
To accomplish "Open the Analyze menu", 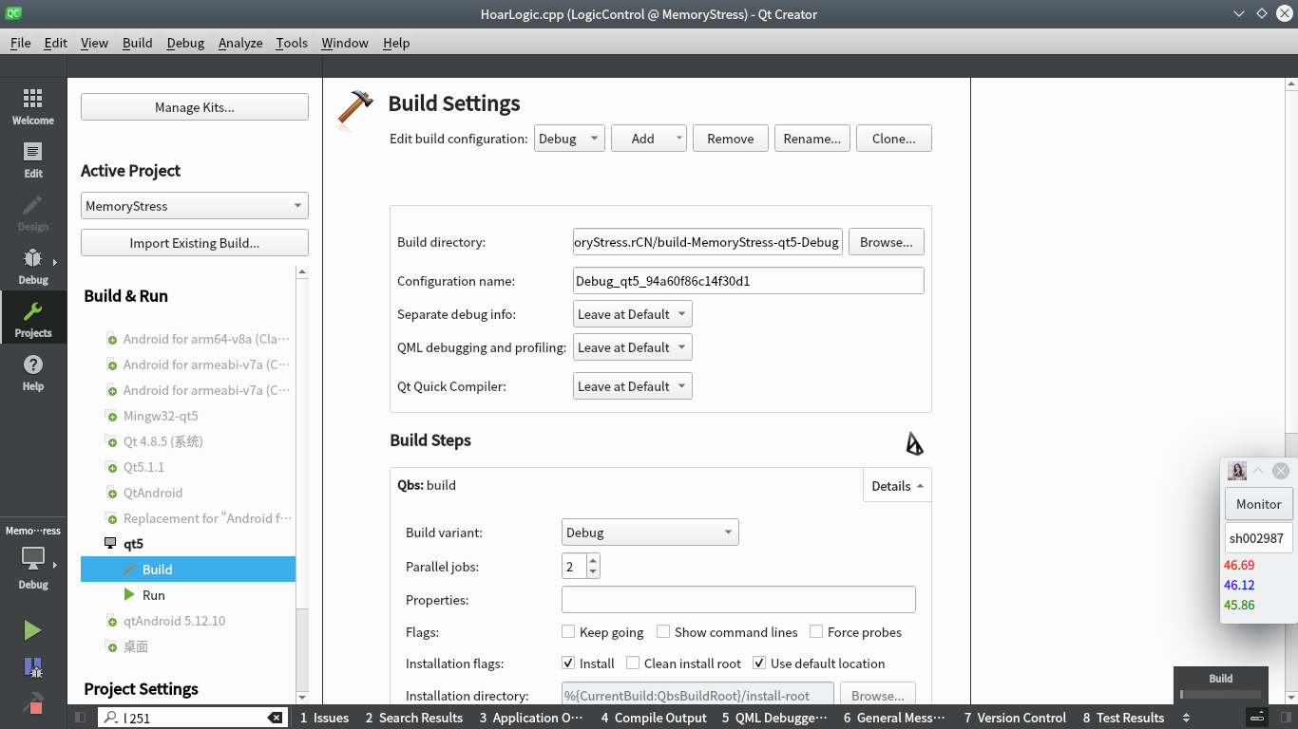I will (x=240, y=43).
